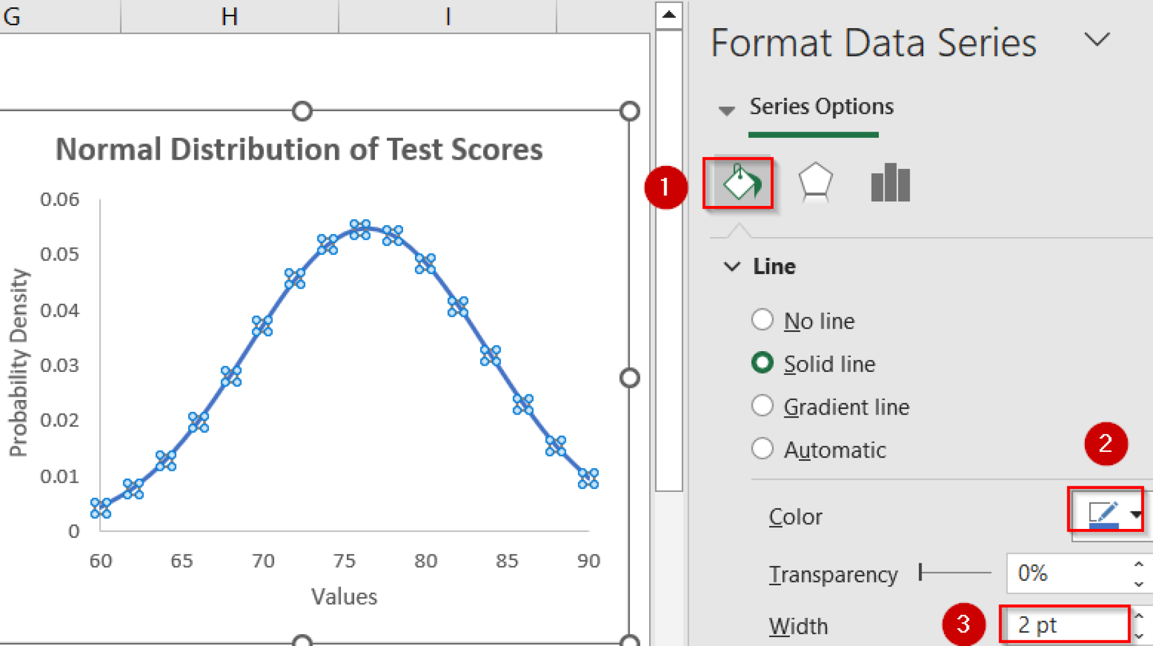The height and width of the screenshot is (646, 1153).
Task: Open the Format Data Series pane options chevron
Action: tap(1096, 41)
